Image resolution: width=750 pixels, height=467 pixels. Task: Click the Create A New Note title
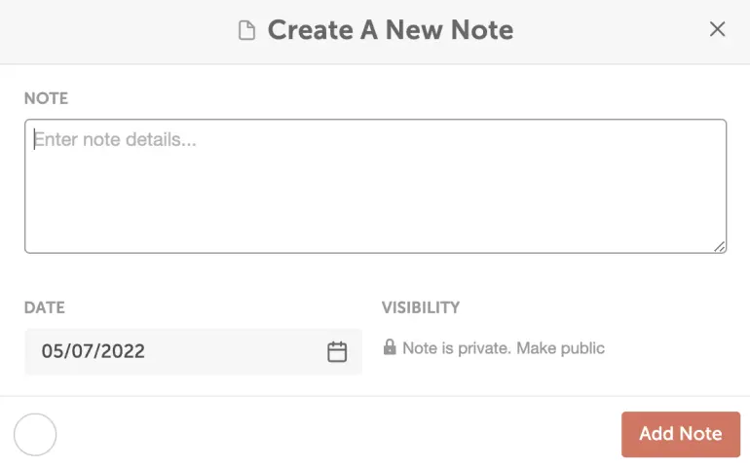tap(390, 30)
